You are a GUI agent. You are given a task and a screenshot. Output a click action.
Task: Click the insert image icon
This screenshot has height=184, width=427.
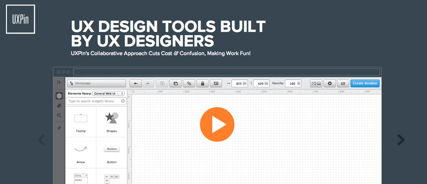[x=216, y=83]
